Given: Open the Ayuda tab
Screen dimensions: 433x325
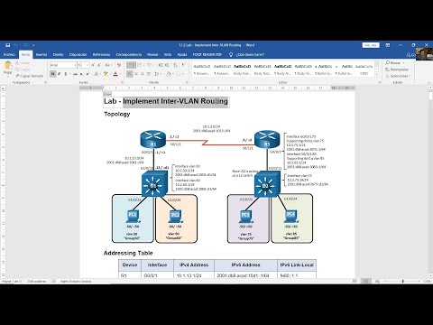Looking at the screenshot, I should [182, 54].
